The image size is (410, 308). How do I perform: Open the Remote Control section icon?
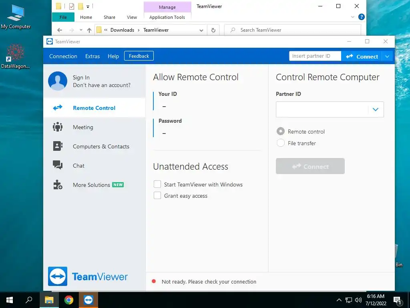click(x=58, y=107)
